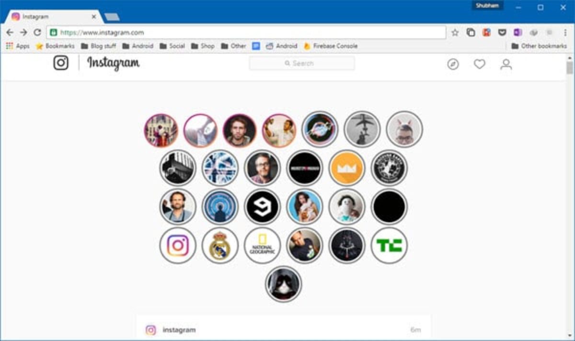
Task: Open the Android bookmark folder
Action: coord(138,46)
